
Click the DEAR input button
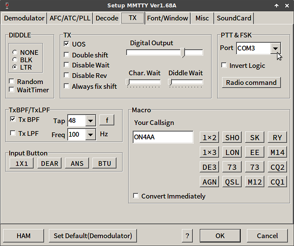[x=49, y=163]
